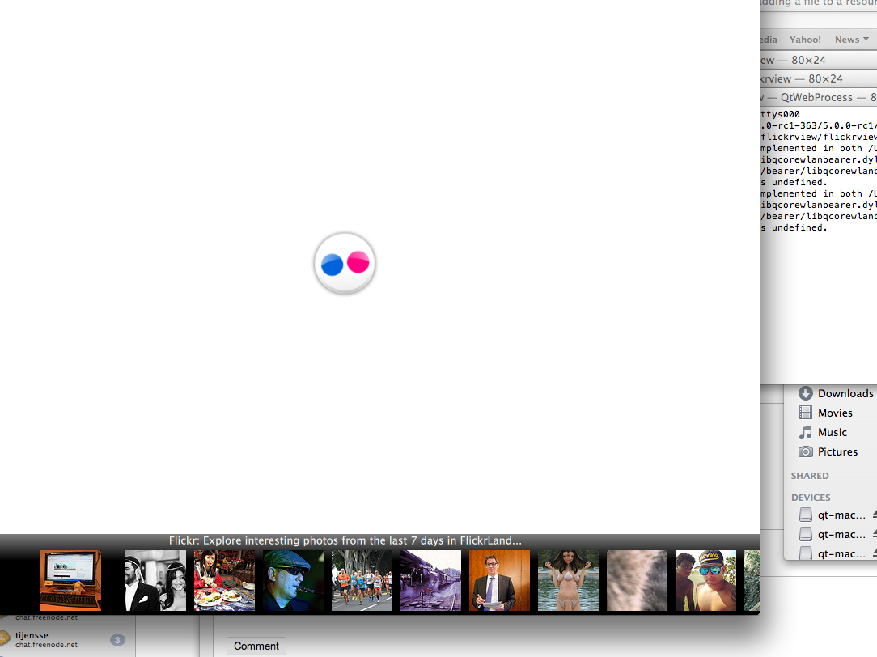Click the Flickr logo in the center
This screenshot has width=877, height=657.
[x=345, y=263]
